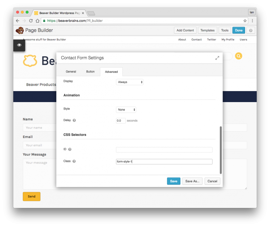Viewport: 270px width, 227px height.
Task: Close the Beaver Builder browser tab
Action: pyautogui.click(x=83, y=13)
